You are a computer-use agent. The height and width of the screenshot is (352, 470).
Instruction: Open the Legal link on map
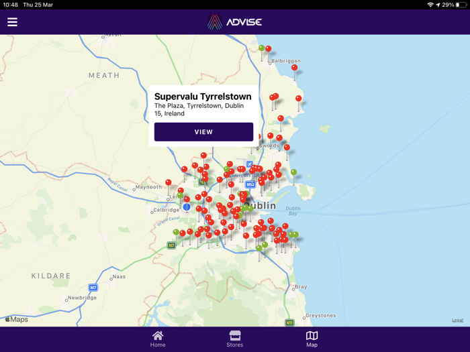[457, 320]
